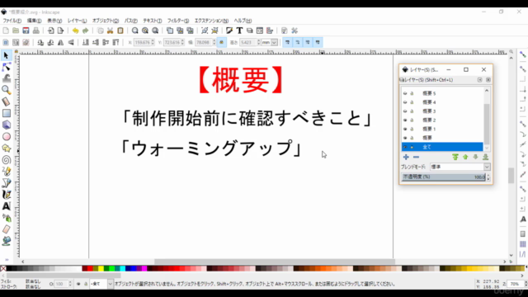Select the Text tool in toolbox
Viewport: 528px width, 297px height.
(6, 206)
